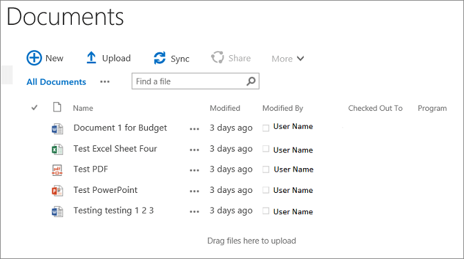The width and height of the screenshot is (464, 259).
Task: Click the Word icon for Document 1 for Budget
Action: (57, 129)
